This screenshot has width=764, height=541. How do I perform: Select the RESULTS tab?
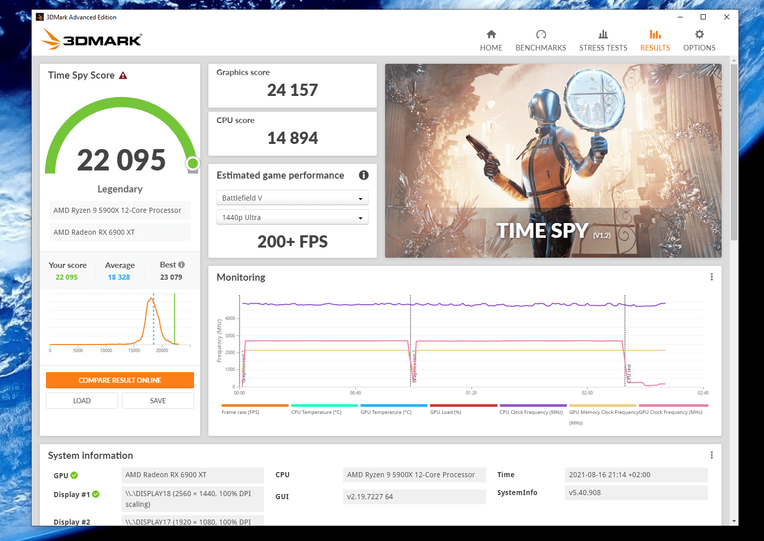click(x=655, y=41)
